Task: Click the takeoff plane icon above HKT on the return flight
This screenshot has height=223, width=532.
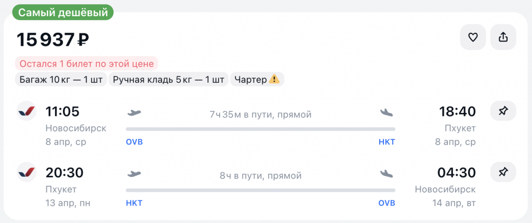Action: coord(134,173)
